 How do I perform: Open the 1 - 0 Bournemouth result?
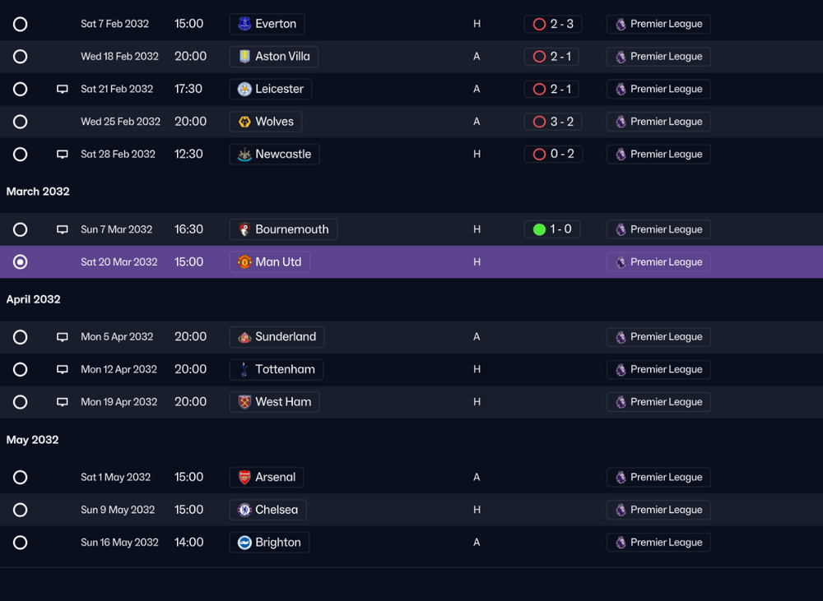tap(552, 229)
